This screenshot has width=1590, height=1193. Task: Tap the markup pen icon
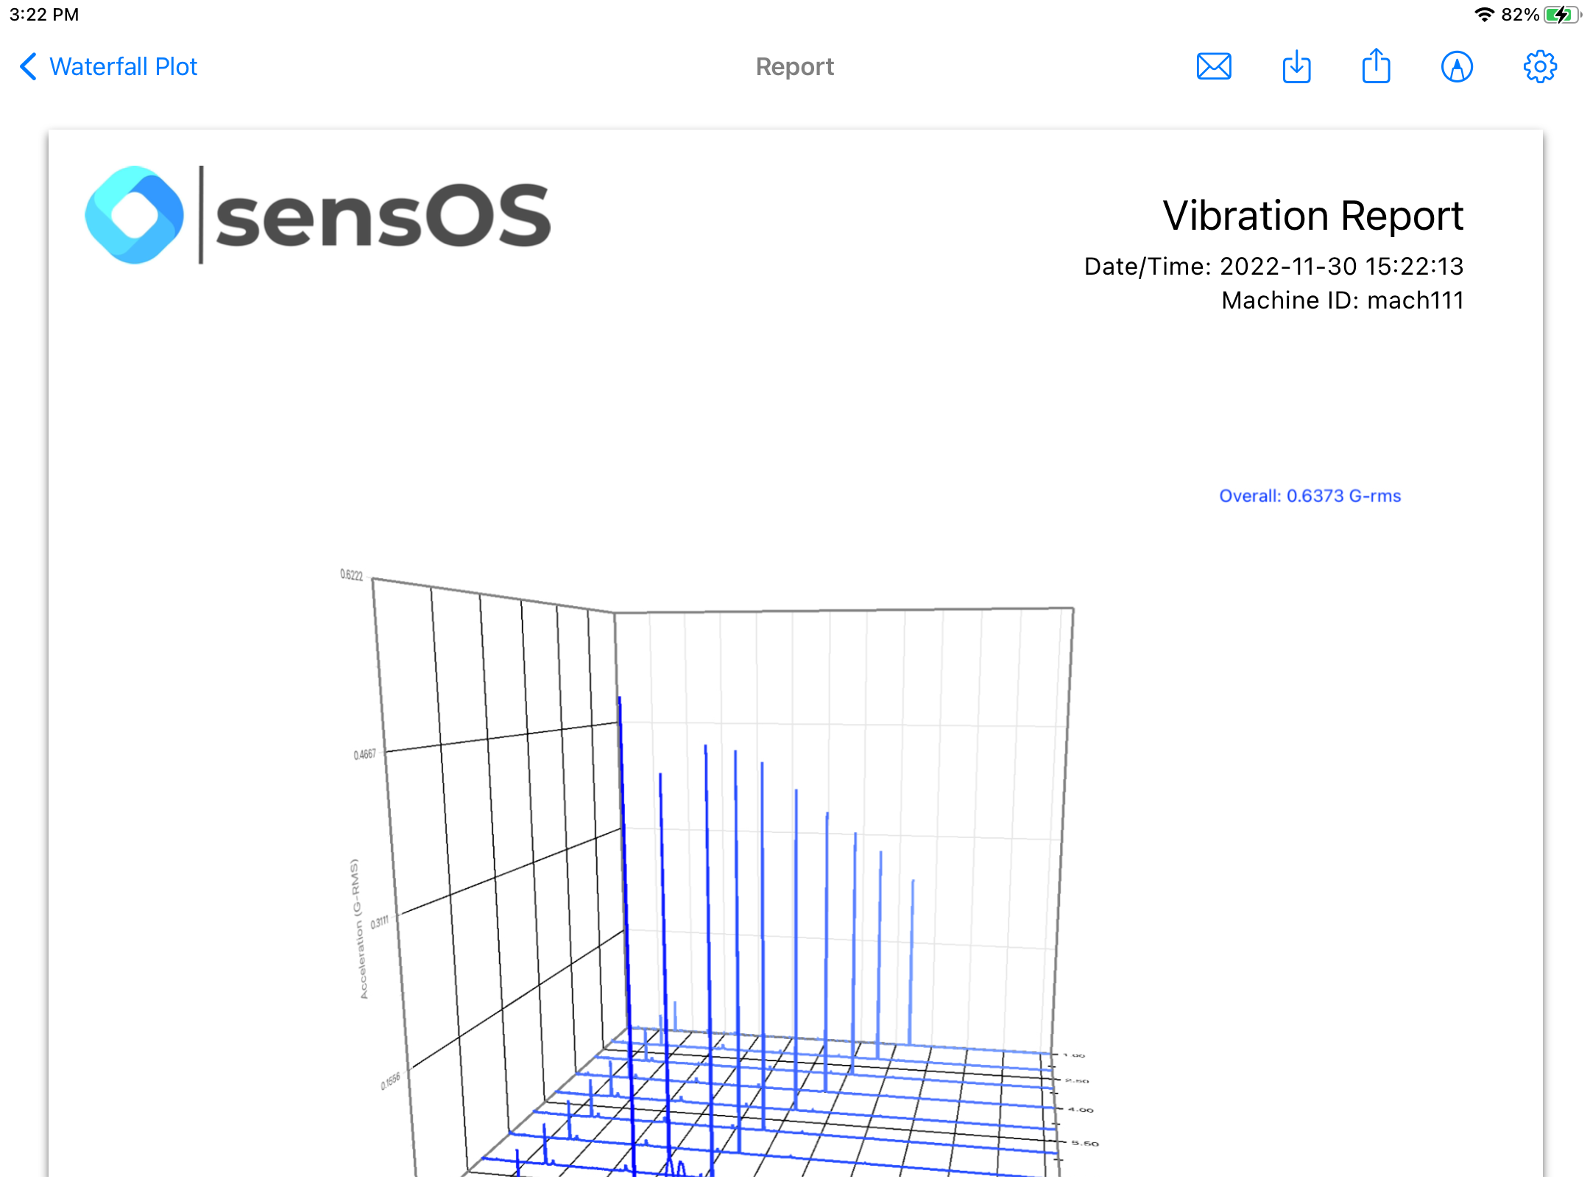click(1457, 67)
